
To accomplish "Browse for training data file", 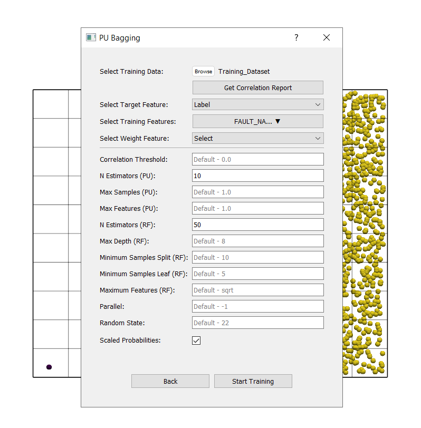I will [203, 72].
